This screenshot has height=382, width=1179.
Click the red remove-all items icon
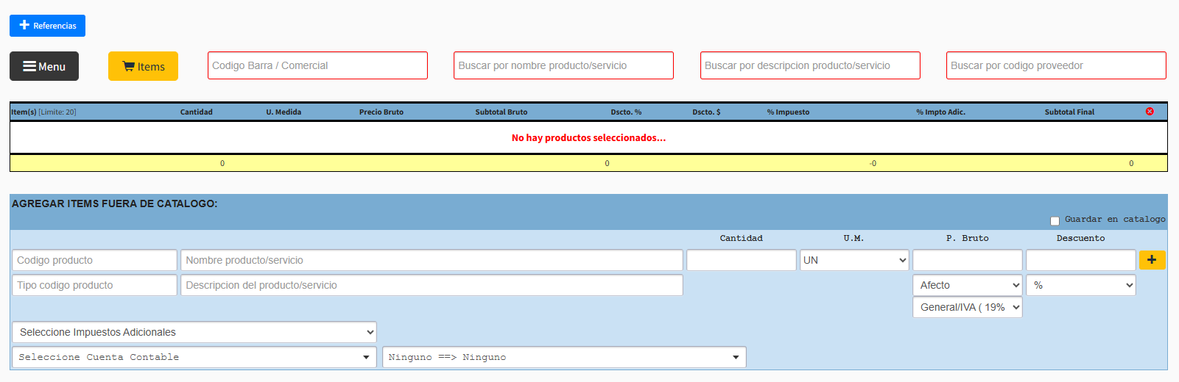click(x=1150, y=112)
